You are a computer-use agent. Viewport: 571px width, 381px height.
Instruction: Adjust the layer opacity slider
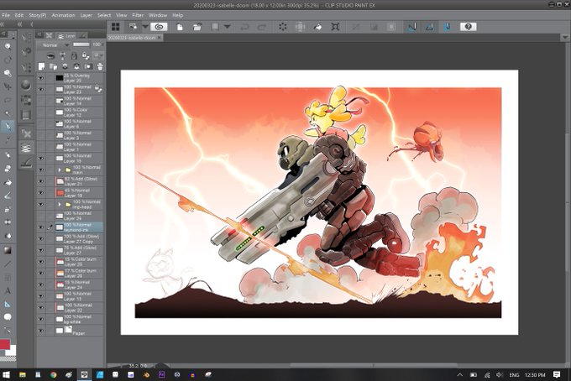click(x=81, y=44)
